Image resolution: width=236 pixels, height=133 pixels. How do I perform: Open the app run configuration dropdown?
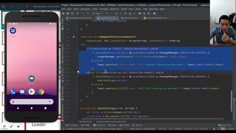click(x=98, y=13)
